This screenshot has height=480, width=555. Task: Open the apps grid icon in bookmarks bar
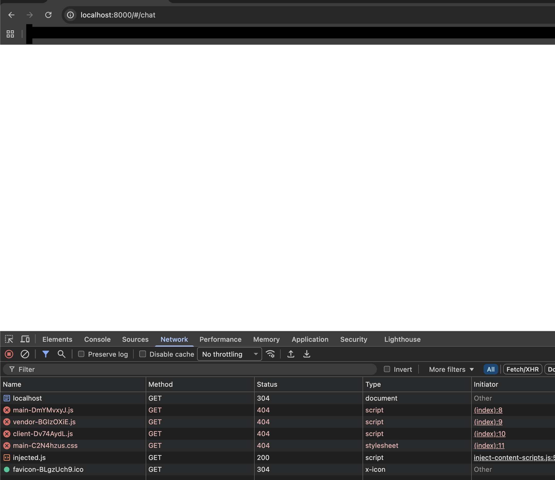(10, 34)
